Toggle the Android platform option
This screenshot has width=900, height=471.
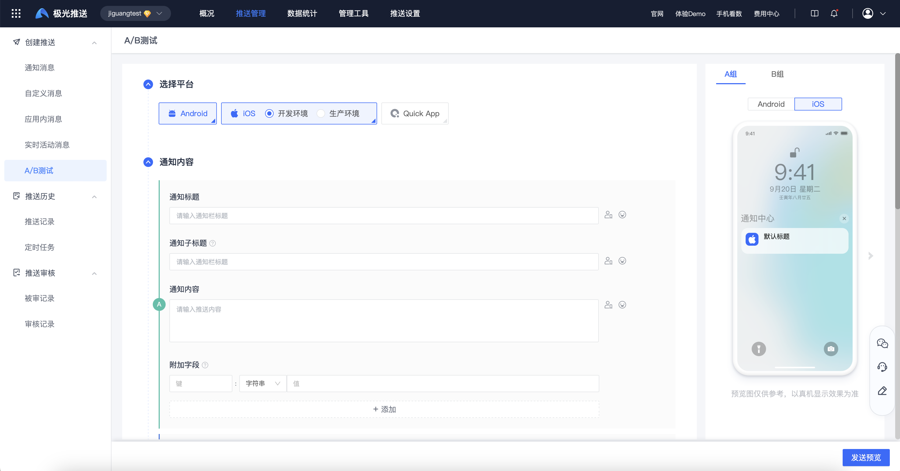point(188,114)
